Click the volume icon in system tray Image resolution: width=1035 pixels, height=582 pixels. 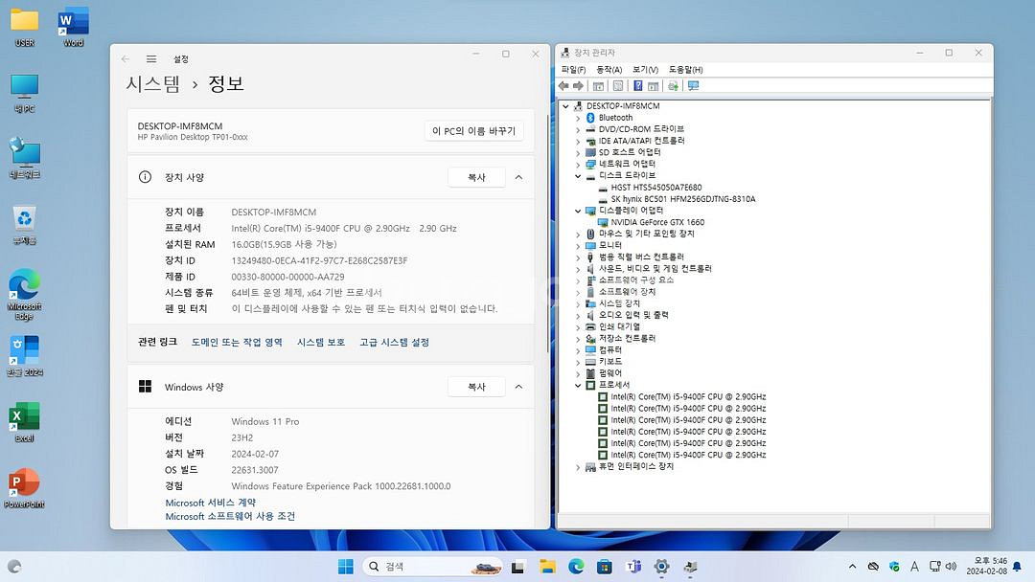[x=952, y=566]
